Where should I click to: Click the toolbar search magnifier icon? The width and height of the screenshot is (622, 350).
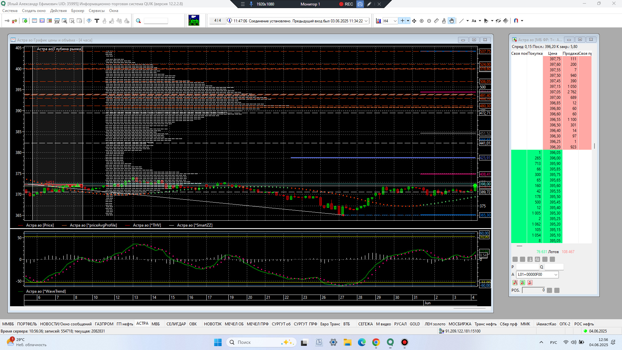138,21
